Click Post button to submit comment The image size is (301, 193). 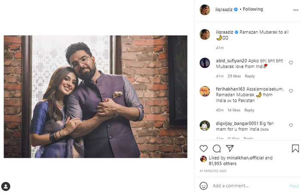click(x=294, y=186)
